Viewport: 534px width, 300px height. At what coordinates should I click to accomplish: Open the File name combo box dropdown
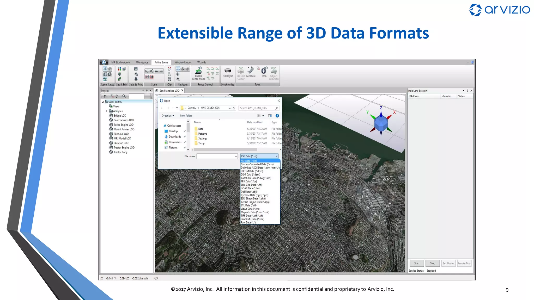click(x=236, y=156)
